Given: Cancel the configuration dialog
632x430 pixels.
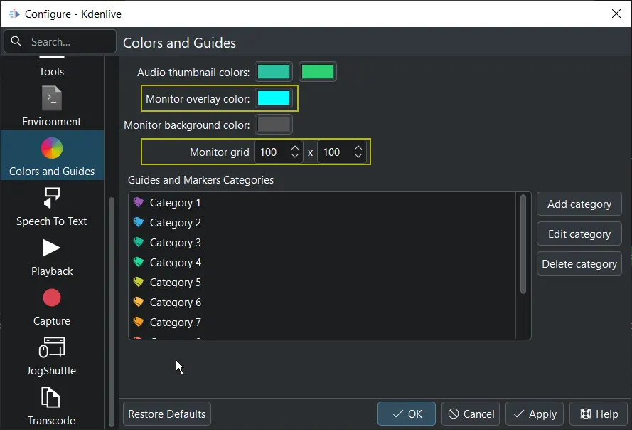Looking at the screenshot, I should pyautogui.click(x=471, y=414).
